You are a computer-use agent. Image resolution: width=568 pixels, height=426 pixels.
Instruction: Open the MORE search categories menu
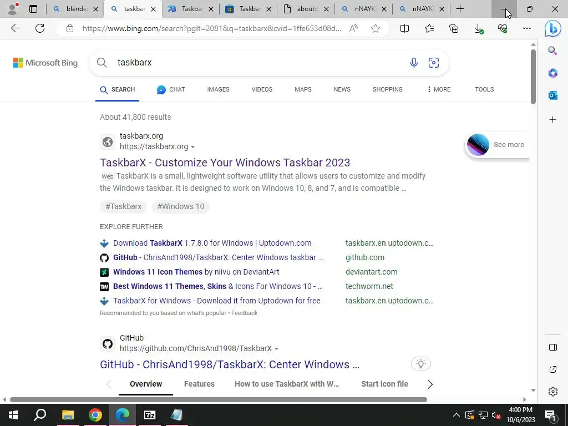(x=439, y=89)
